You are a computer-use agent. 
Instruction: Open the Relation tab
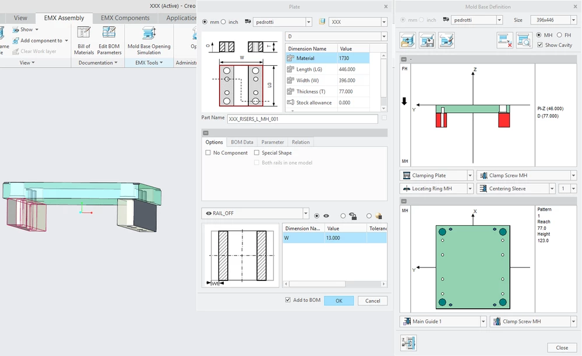[301, 143]
